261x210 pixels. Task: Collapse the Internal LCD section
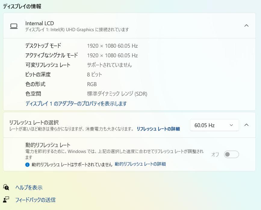coord(247,26)
